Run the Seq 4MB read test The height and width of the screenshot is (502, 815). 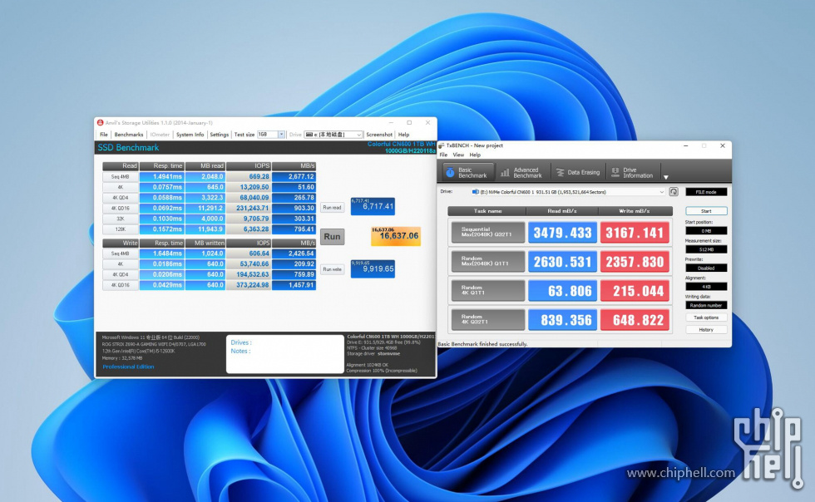(x=120, y=177)
